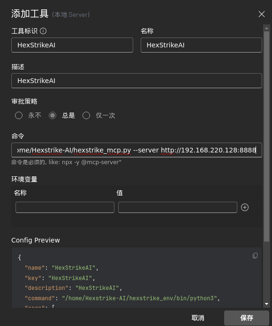
Task: Click the 工具标识 input field
Action: (x=72, y=45)
